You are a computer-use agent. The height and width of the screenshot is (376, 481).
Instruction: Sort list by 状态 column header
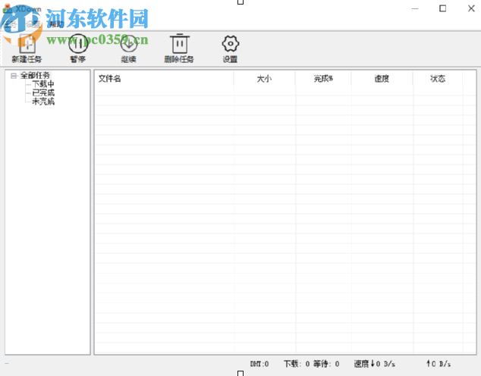point(438,79)
